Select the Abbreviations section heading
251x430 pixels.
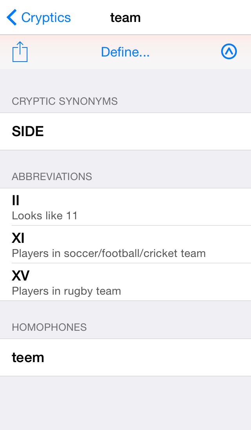(x=52, y=177)
